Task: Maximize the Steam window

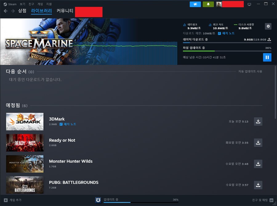Action: point(266,4)
